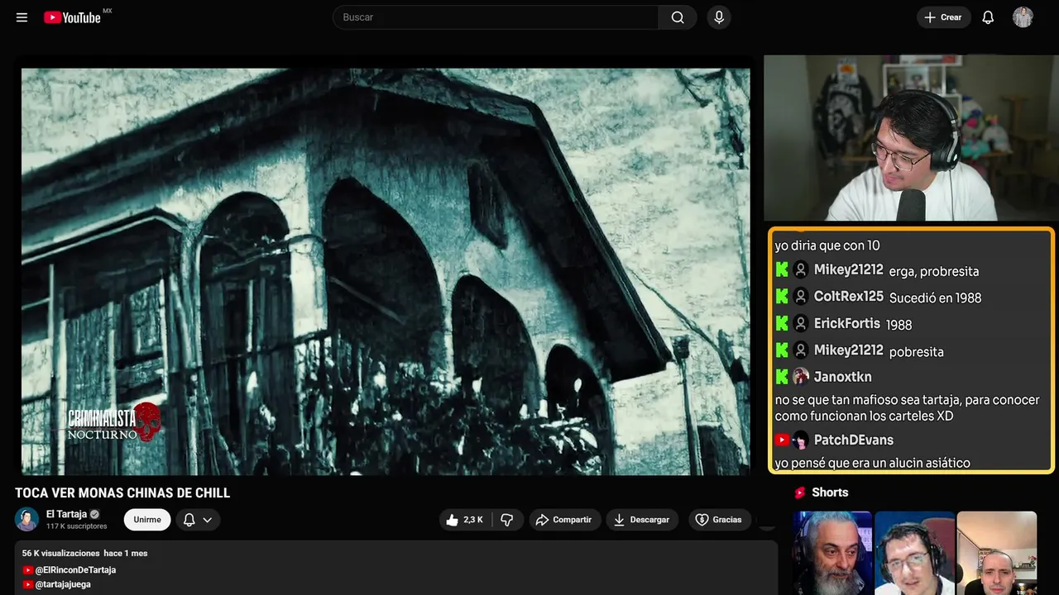
Task: Activate voice search microphone
Action: coord(719,17)
